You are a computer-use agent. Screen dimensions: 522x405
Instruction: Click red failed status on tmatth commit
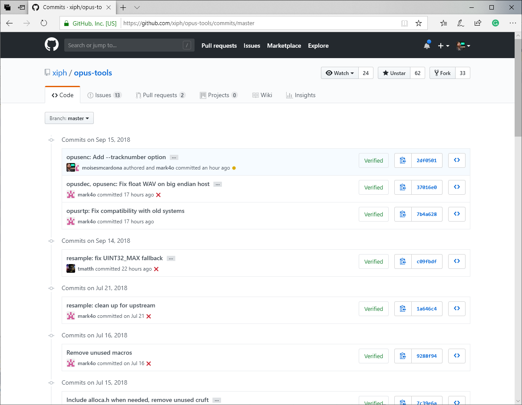pos(156,269)
